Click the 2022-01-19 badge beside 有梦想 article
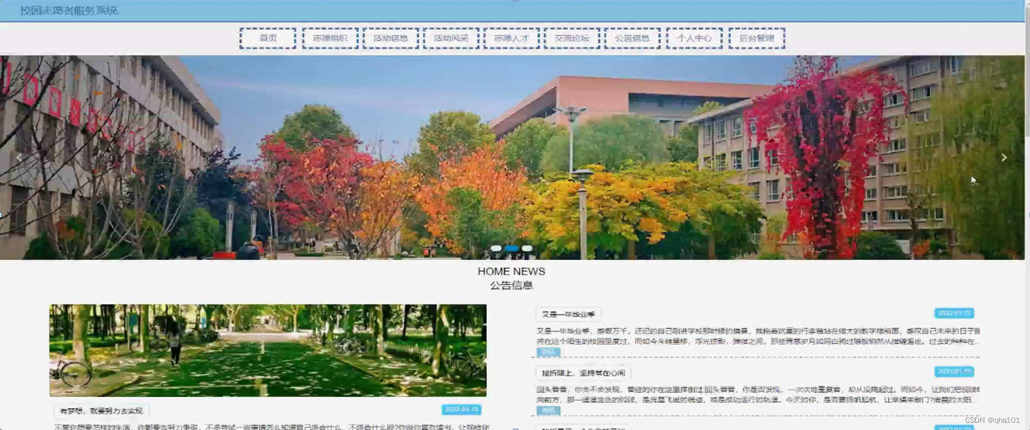 [x=461, y=409]
